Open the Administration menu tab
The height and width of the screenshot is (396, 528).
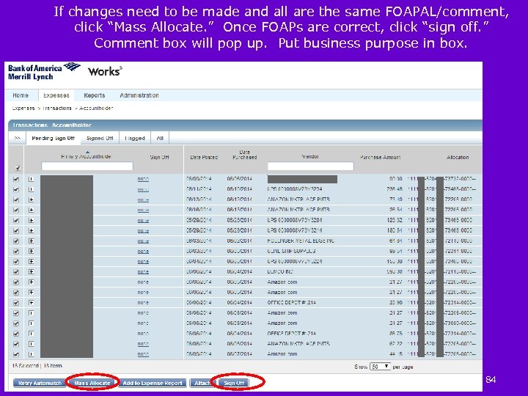[139, 95]
